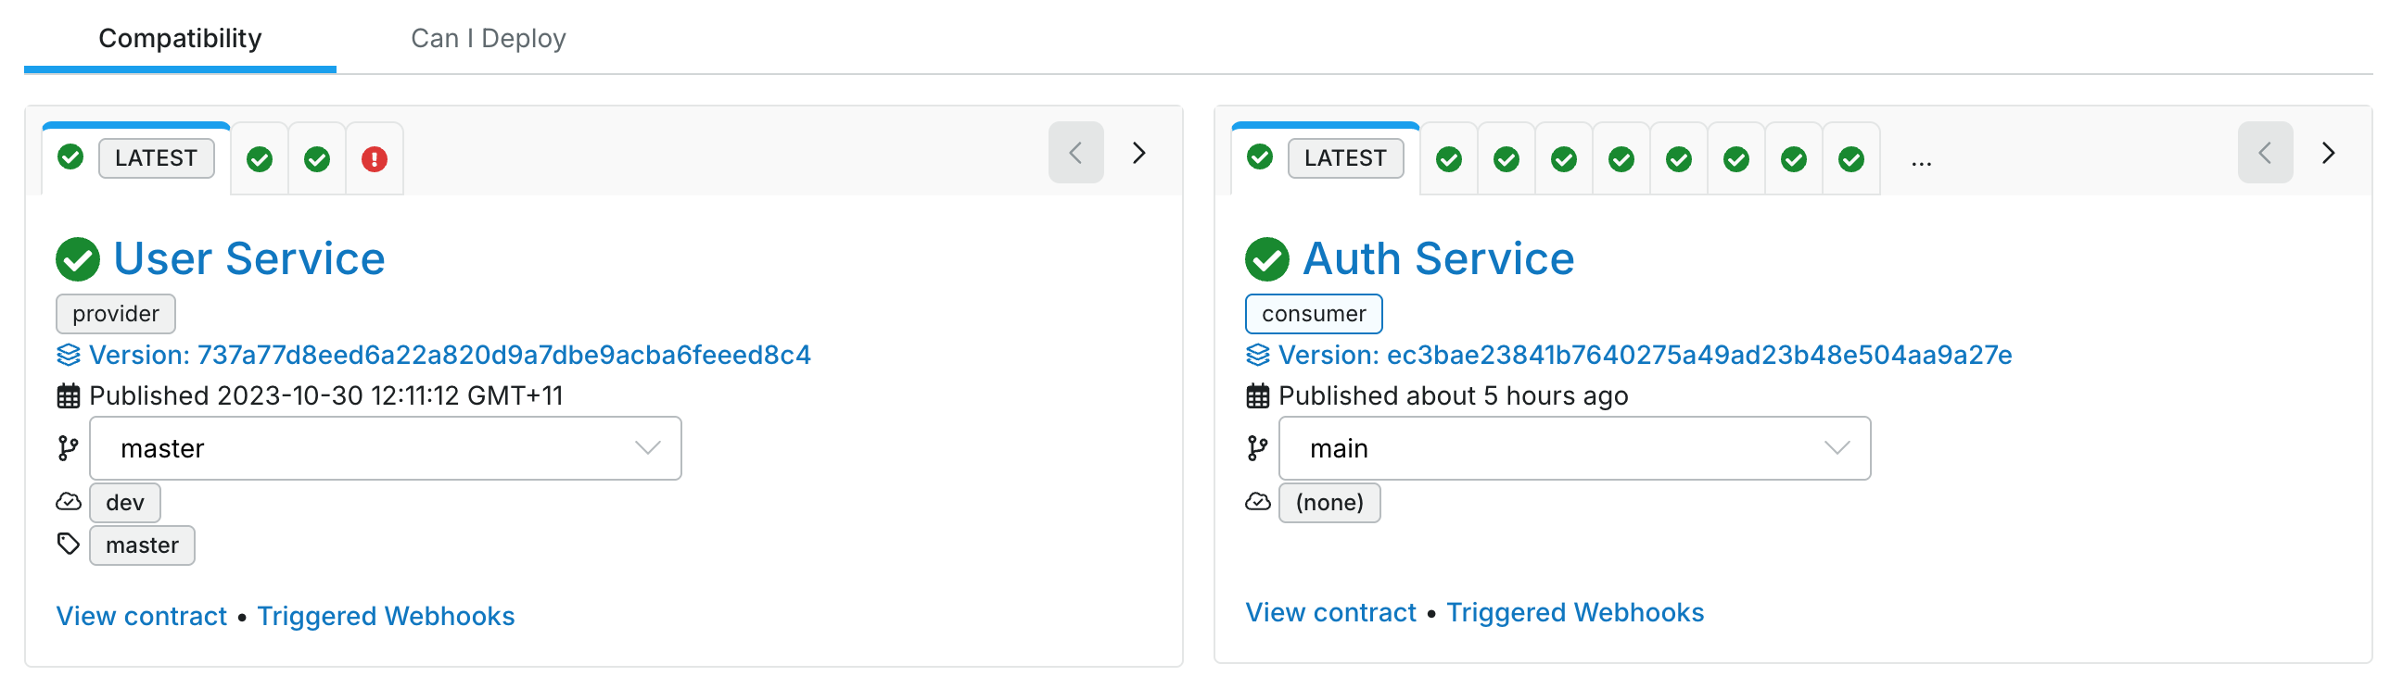This screenshot has width=2390, height=689.
Task: Click the branch icon beside master dropdown
Action: pos(68,449)
